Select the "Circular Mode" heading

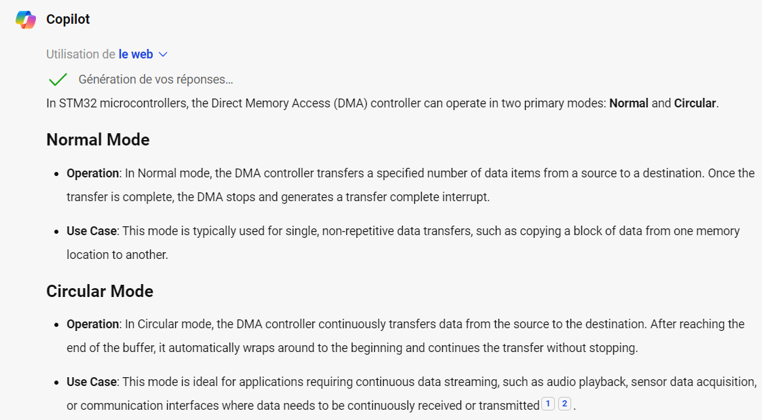tap(100, 292)
